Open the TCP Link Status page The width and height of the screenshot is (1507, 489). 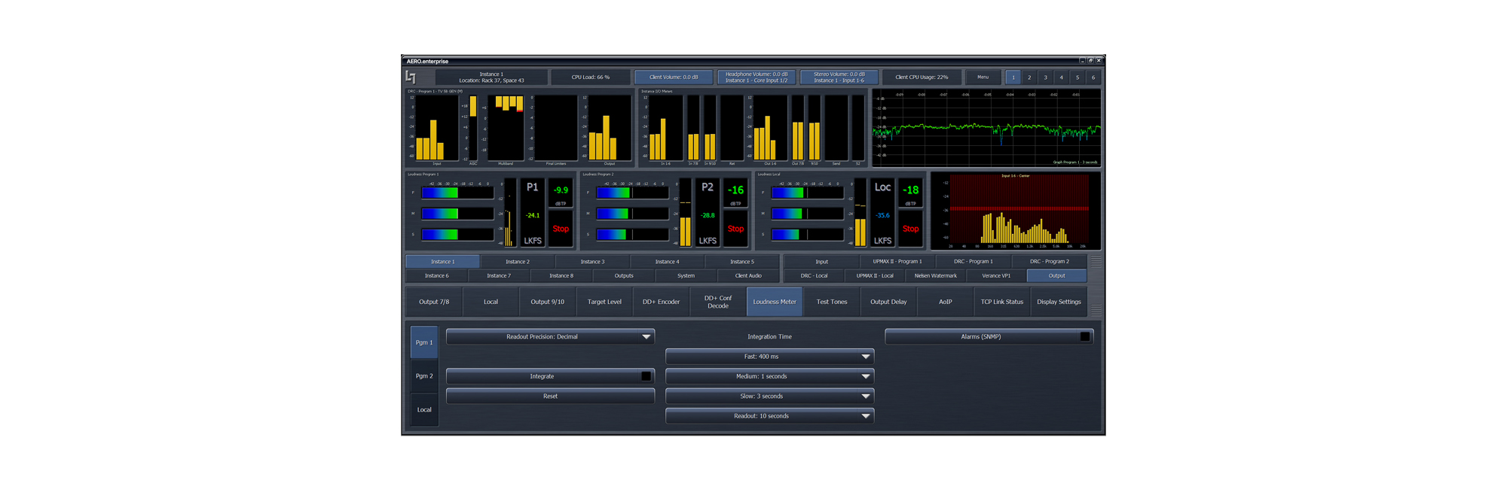coord(1002,302)
